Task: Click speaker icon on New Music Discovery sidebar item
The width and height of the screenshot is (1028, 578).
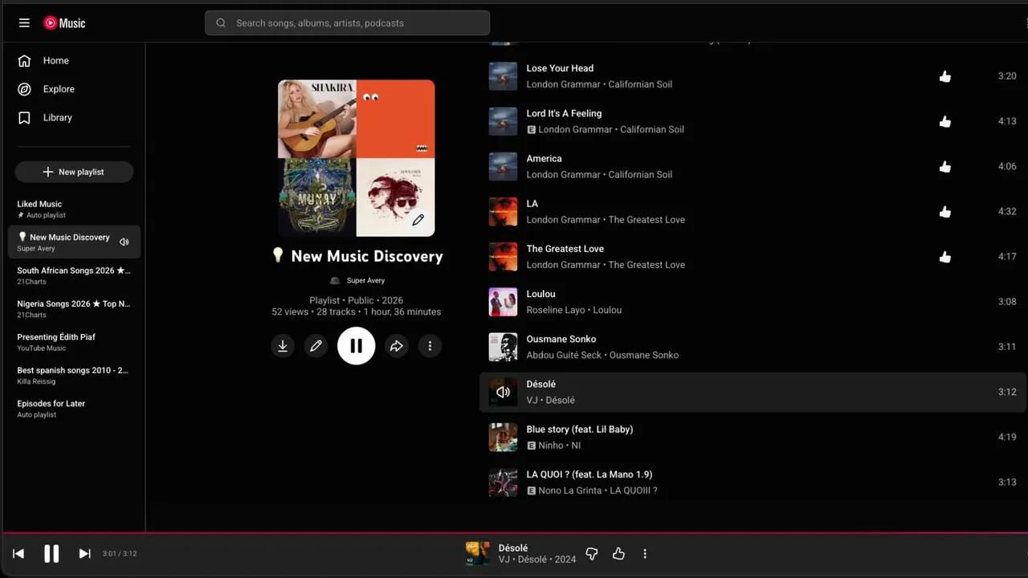Action: click(x=124, y=242)
